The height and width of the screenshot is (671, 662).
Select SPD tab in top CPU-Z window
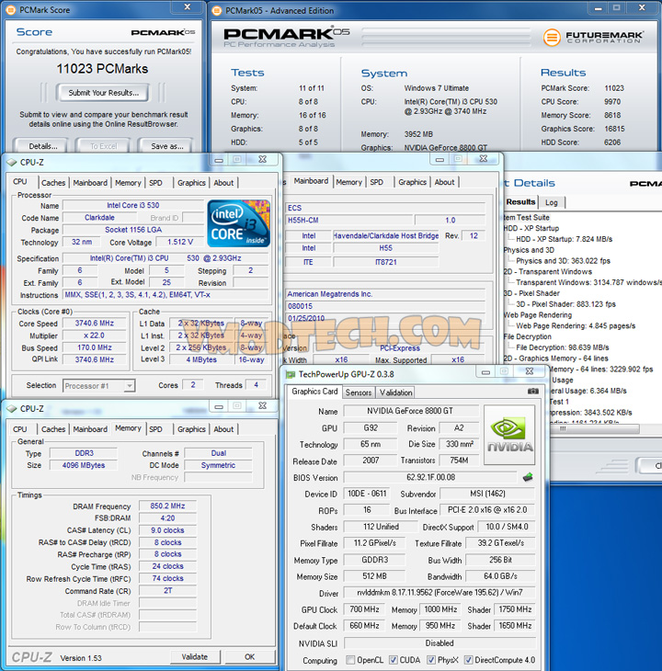(155, 183)
